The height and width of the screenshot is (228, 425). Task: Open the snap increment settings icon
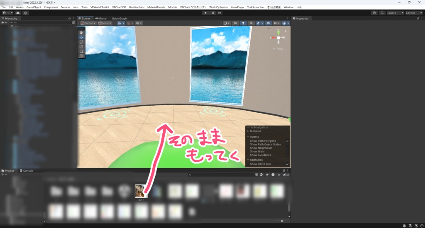click(139, 23)
